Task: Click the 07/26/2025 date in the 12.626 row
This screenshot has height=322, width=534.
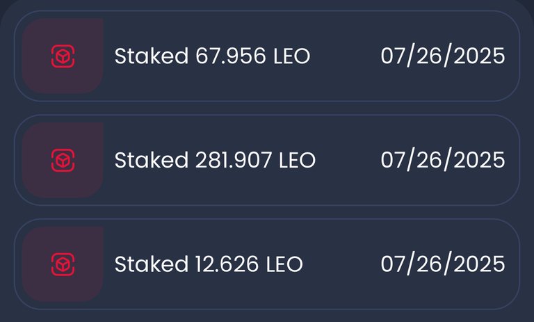Action: [443, 264]
